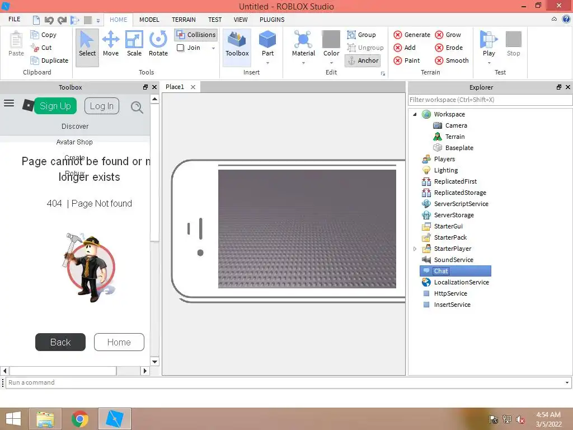This screenshot has width=573, height=430.
Task: Open the Part type dropdown arrow
Action: [267, 63]
